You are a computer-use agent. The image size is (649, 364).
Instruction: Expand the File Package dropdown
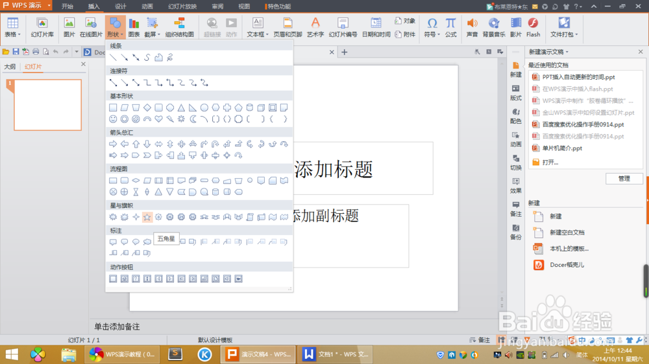click(x=576, y=35)
